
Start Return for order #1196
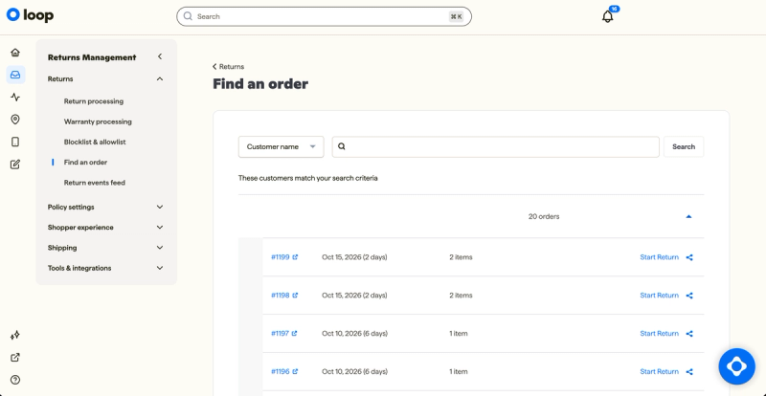659,371
